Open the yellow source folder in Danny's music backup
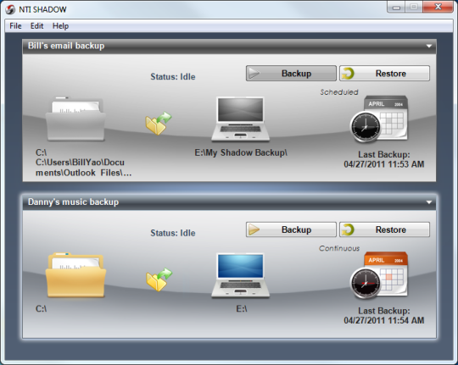Viewport: 458px width, 365px height. [75, 275]
